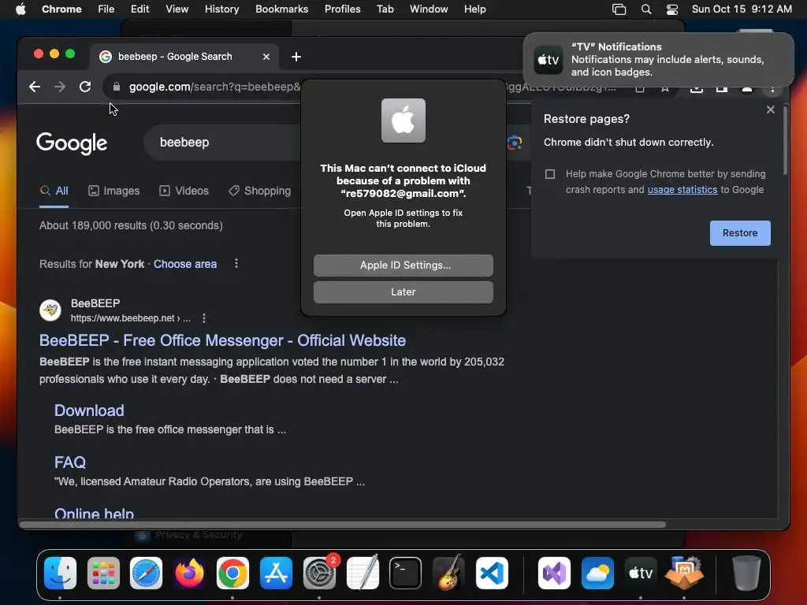807x605 pixels.
Task: Click the BeeBEEP site favicon
Action: coord(50,310)
